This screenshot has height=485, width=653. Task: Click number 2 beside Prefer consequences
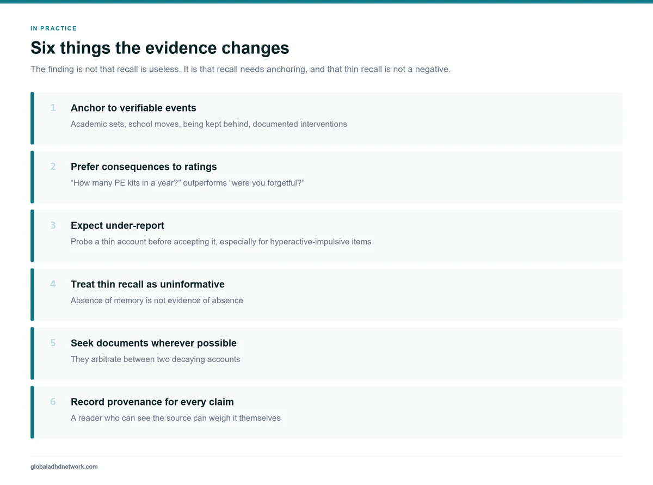click(53, 167)
